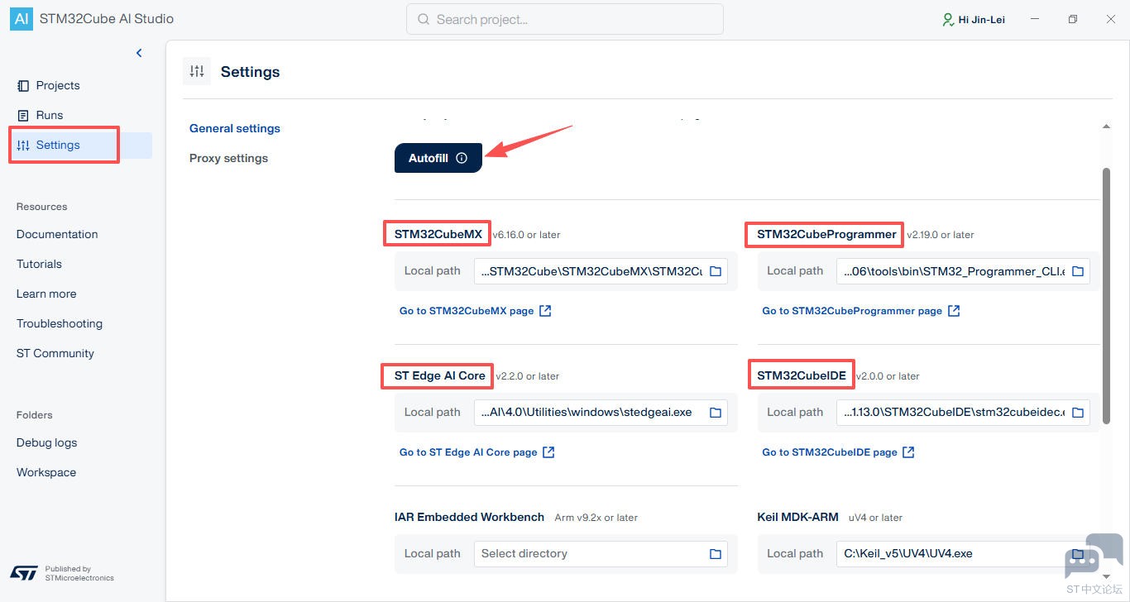The image size is (1130, 602).
Task: Go to STM32CubeProgrammer page
Action: pyautogui.click(x=861, y=311)
